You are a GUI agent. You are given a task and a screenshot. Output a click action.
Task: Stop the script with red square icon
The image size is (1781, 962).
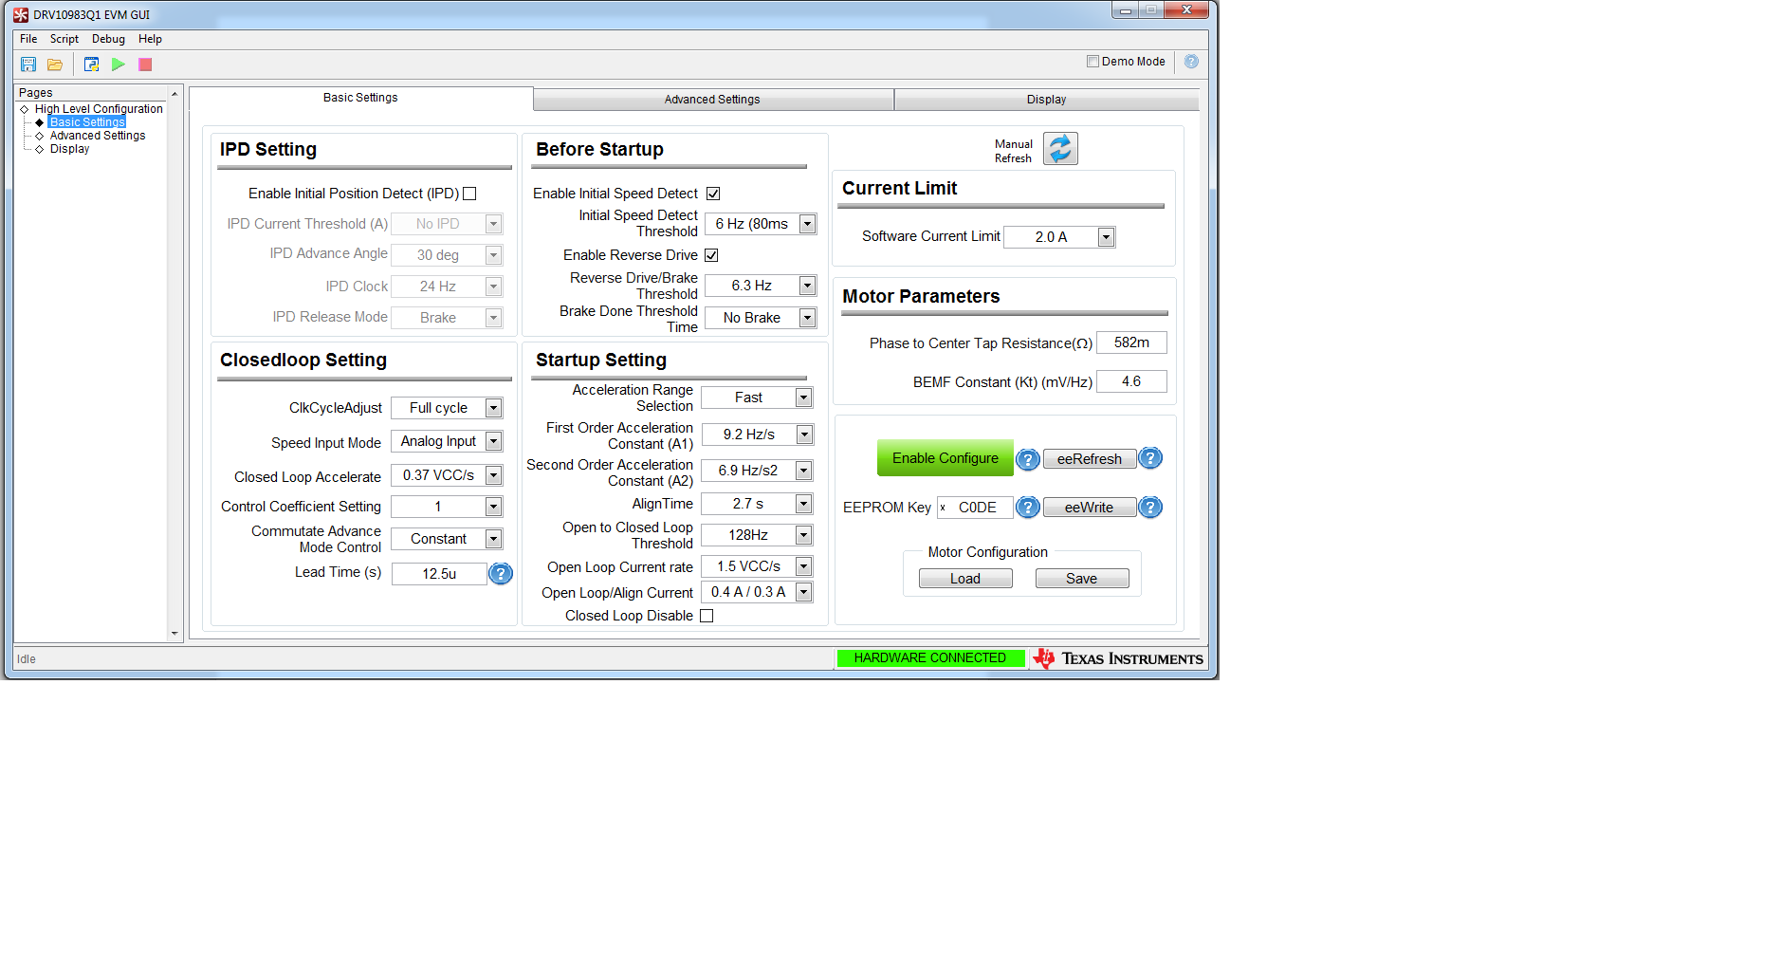tap(145, 65)
